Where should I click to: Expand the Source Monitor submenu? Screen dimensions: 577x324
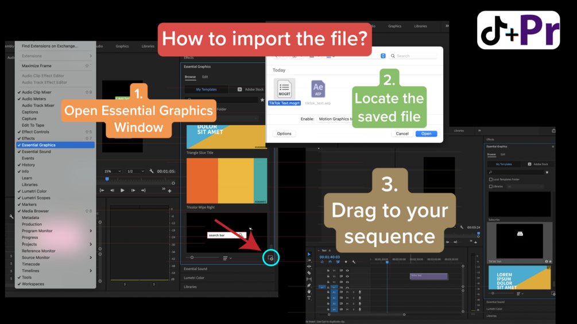[91, 257]
